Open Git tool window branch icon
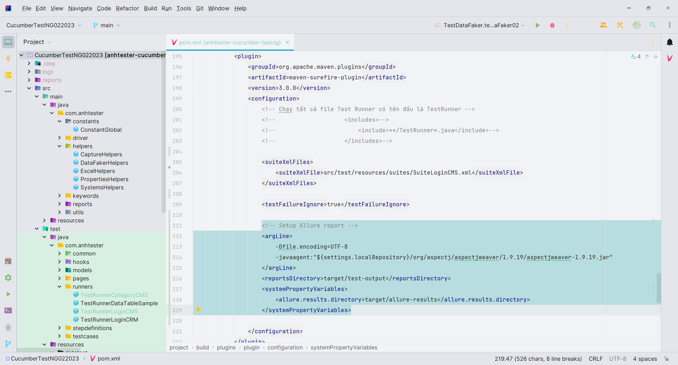This screenshot has height=365, width=678. 8,344
